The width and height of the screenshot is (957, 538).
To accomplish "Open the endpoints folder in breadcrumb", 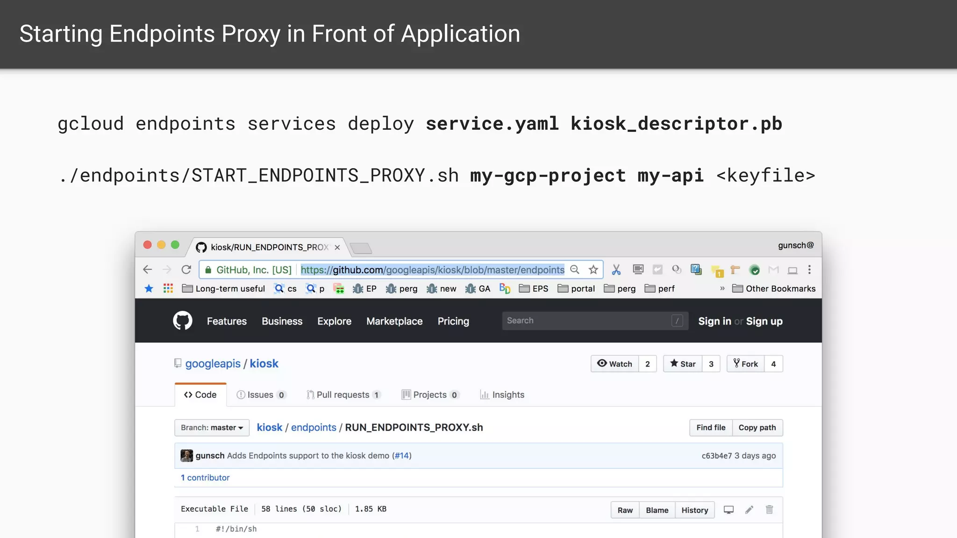I will click(x=314, y=427).
